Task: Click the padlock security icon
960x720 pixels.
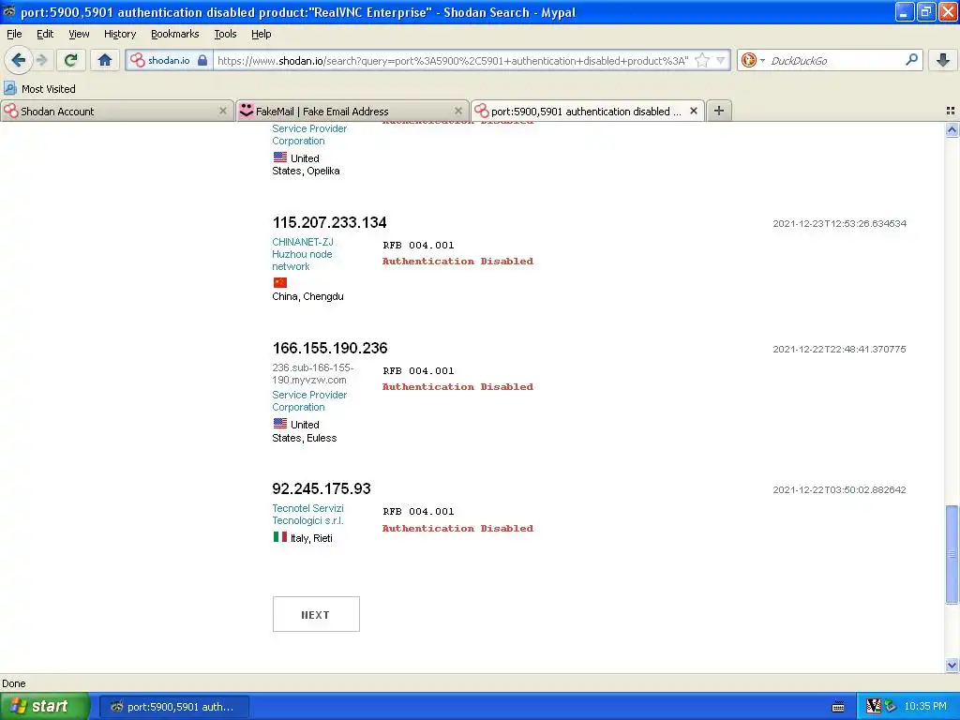Action: tap(202, 60)
